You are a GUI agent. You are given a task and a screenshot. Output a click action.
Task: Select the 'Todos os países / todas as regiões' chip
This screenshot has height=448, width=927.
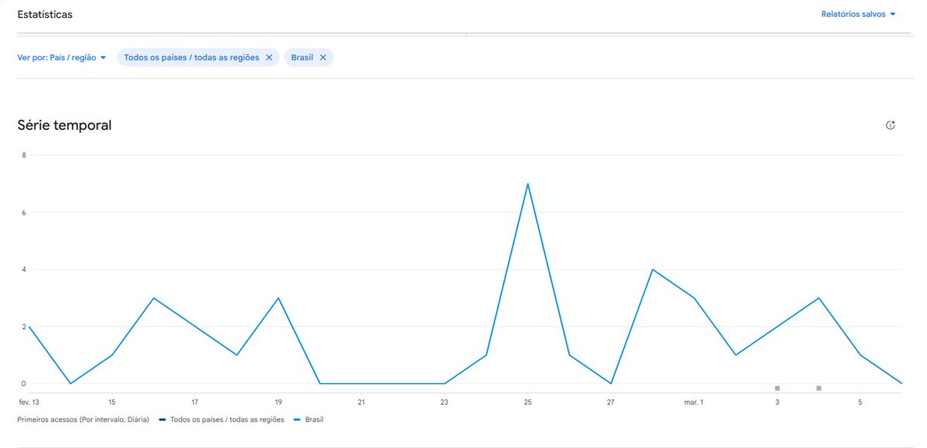pos(192,58)
